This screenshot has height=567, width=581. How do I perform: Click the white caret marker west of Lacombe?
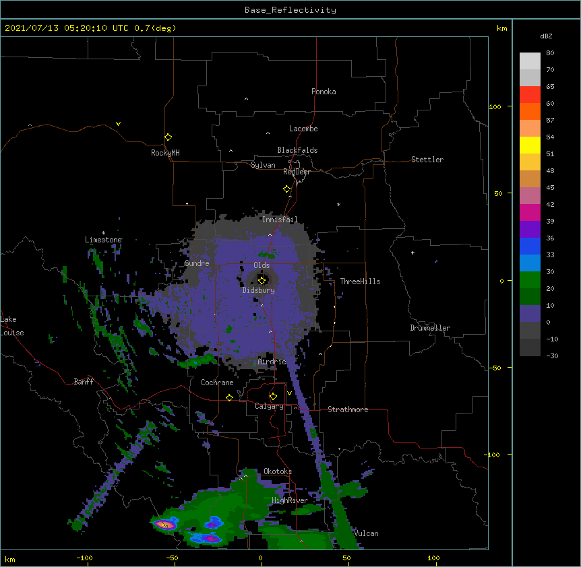(268, 133)
